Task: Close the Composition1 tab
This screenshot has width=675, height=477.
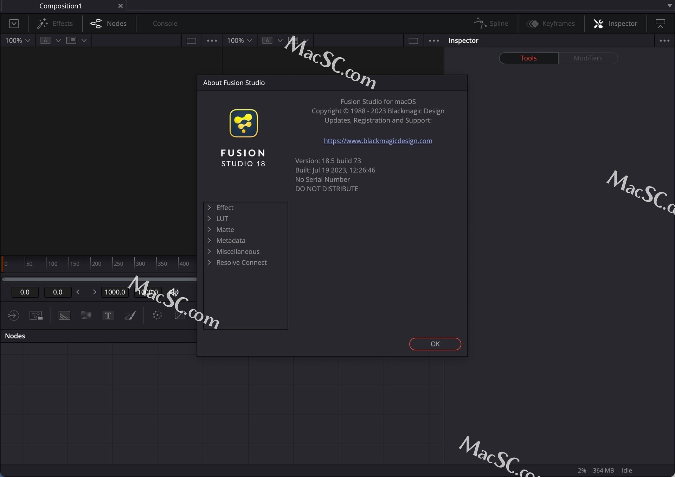Action: (x=120, y=6)
